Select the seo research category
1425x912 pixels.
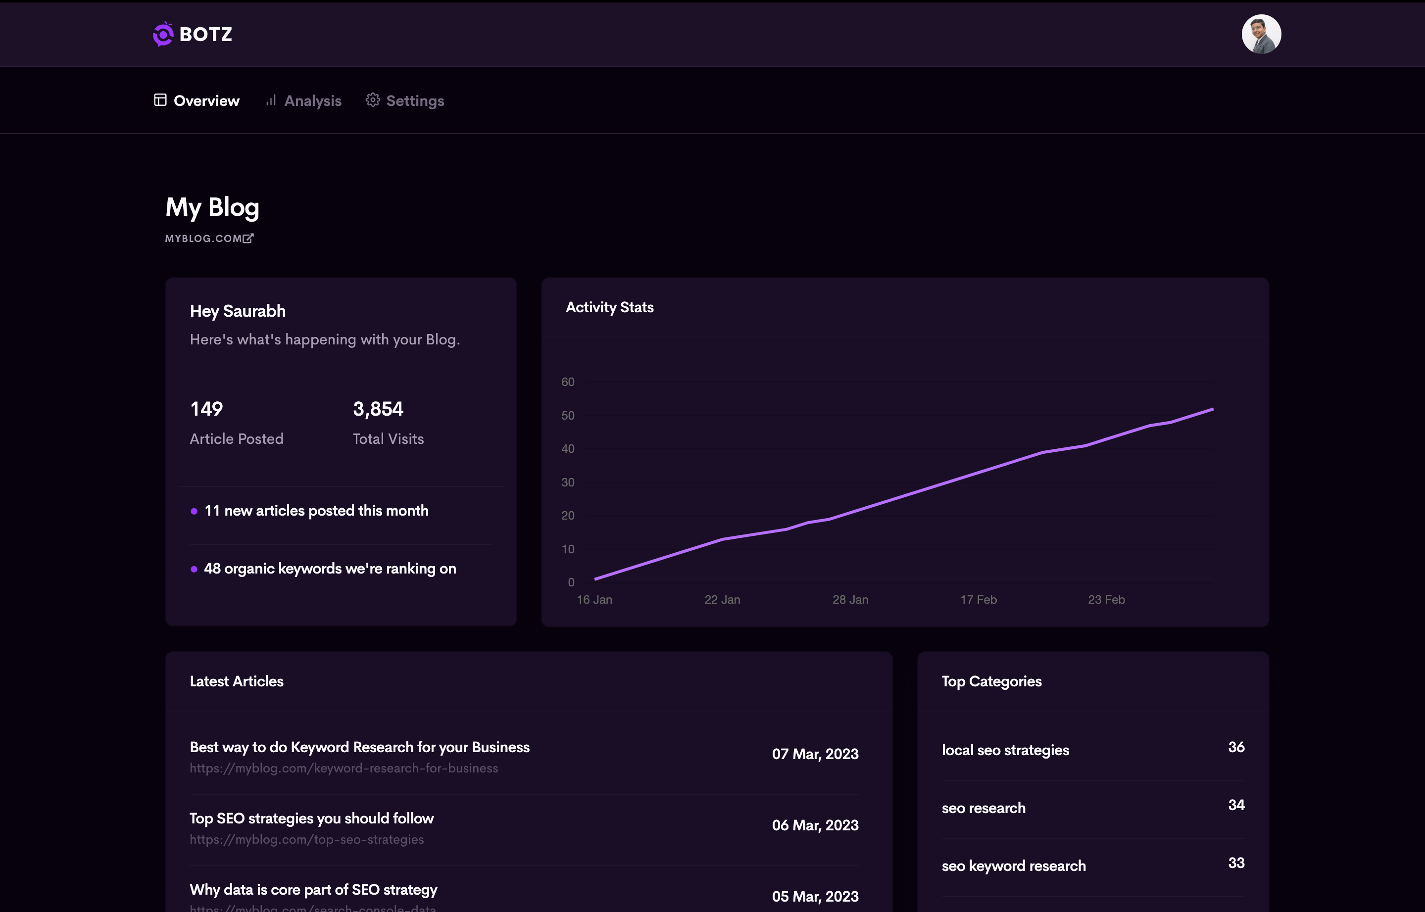pos(983,807)
